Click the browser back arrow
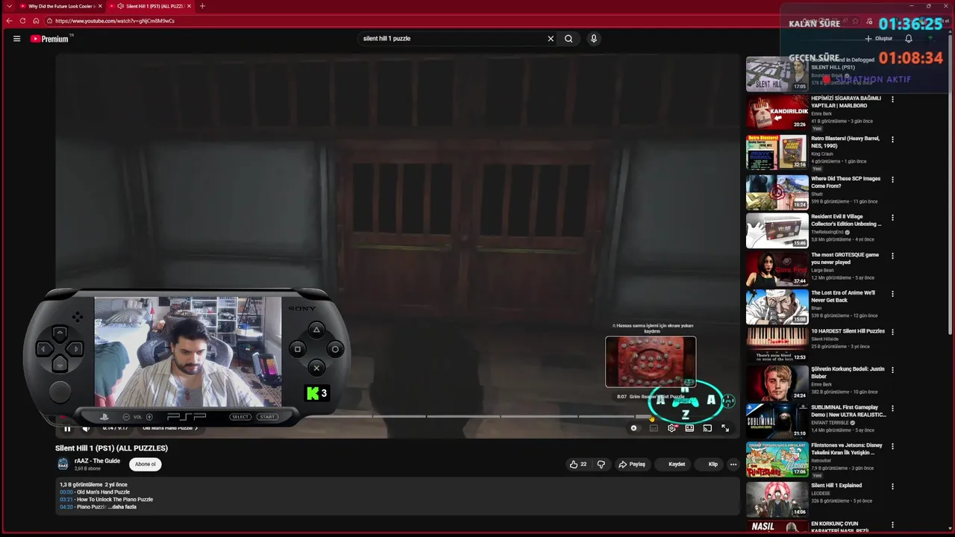Viewport: 955px width, 537px height. click(x=9, y=21)
